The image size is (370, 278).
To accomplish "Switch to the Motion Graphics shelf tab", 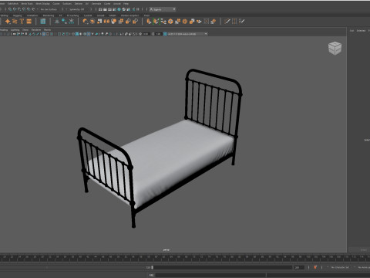I will [x=129, y=15].
